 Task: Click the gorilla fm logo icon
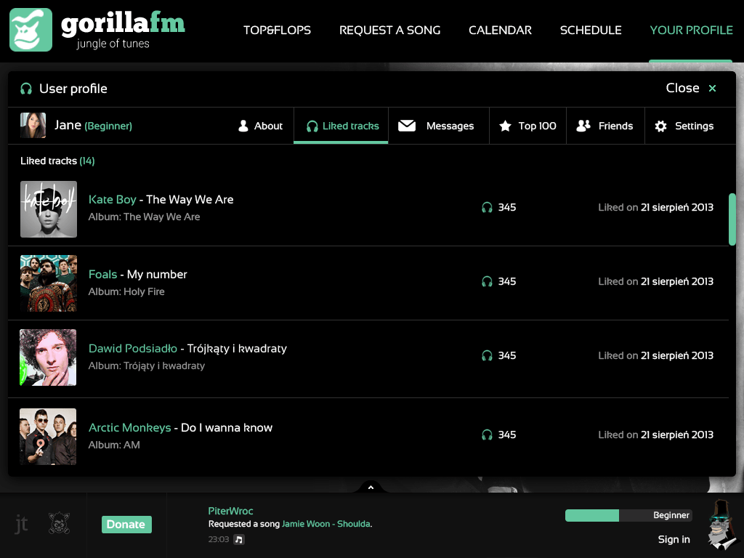pos(31,29)
